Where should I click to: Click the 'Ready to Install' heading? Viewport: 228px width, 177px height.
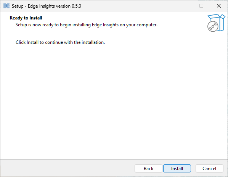click(x=26, y=18)
